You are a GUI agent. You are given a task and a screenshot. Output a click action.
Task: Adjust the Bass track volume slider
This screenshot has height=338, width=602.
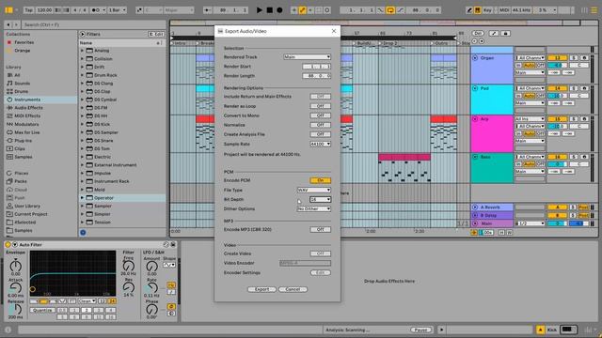point(557,164)
